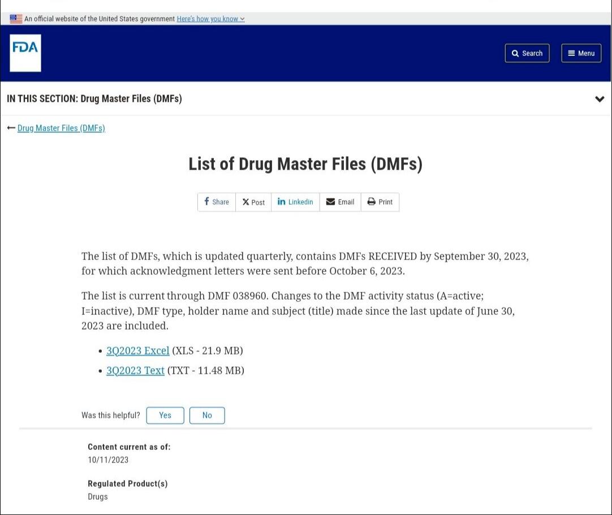Viewport: 612px width, 515px height.
Task: Go back to Drug Master Files (DMFs) link
Action: coord(61,128)
